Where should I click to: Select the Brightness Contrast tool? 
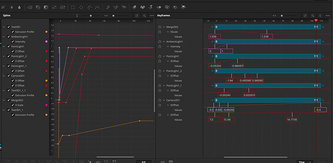tap(11, 8)
